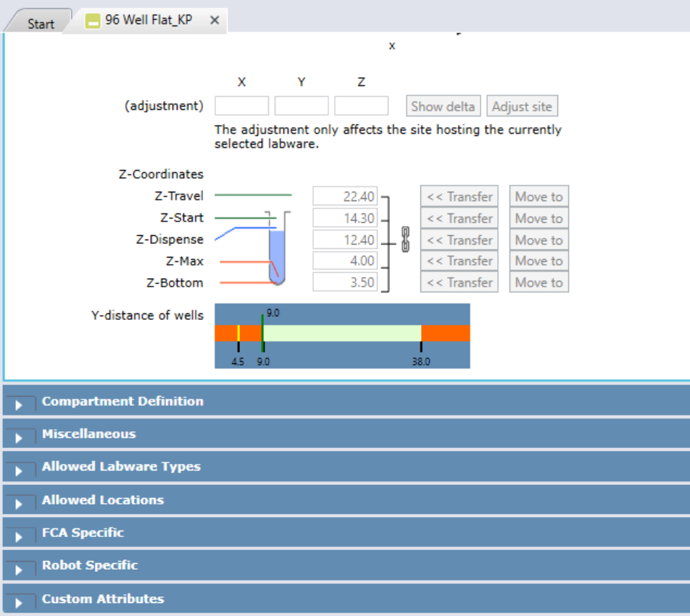The height and width of the screenshot is (616, 690).
Task: Click the arrow icon beside FCA Specific
Action: pyautogui.click(x=20, y=536)
